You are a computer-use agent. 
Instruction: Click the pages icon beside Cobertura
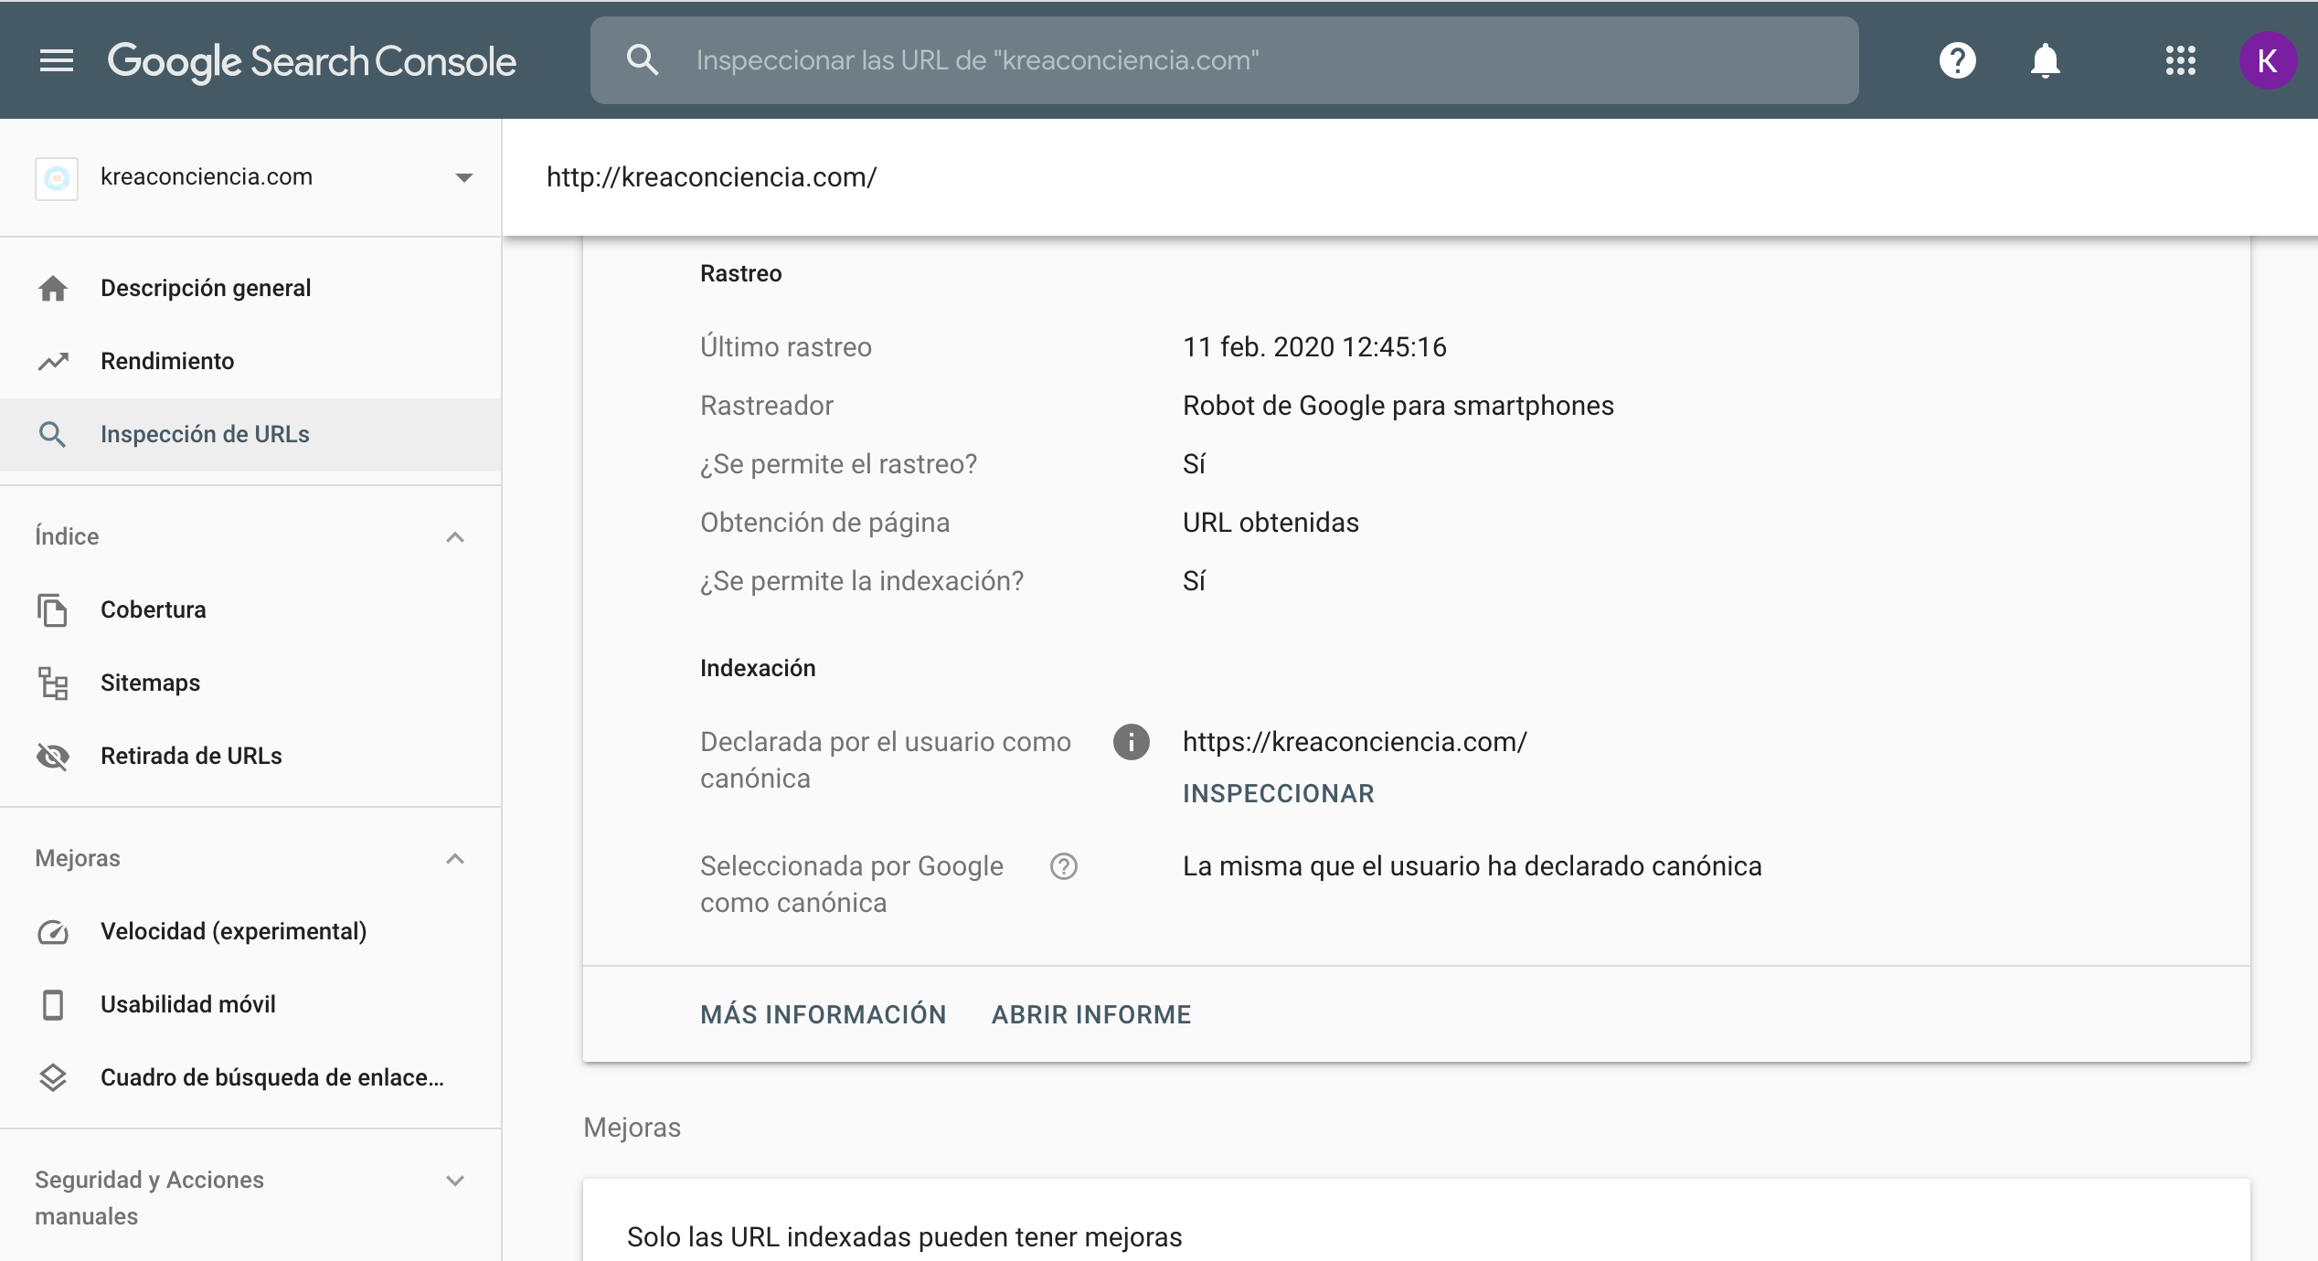(53, 609)
